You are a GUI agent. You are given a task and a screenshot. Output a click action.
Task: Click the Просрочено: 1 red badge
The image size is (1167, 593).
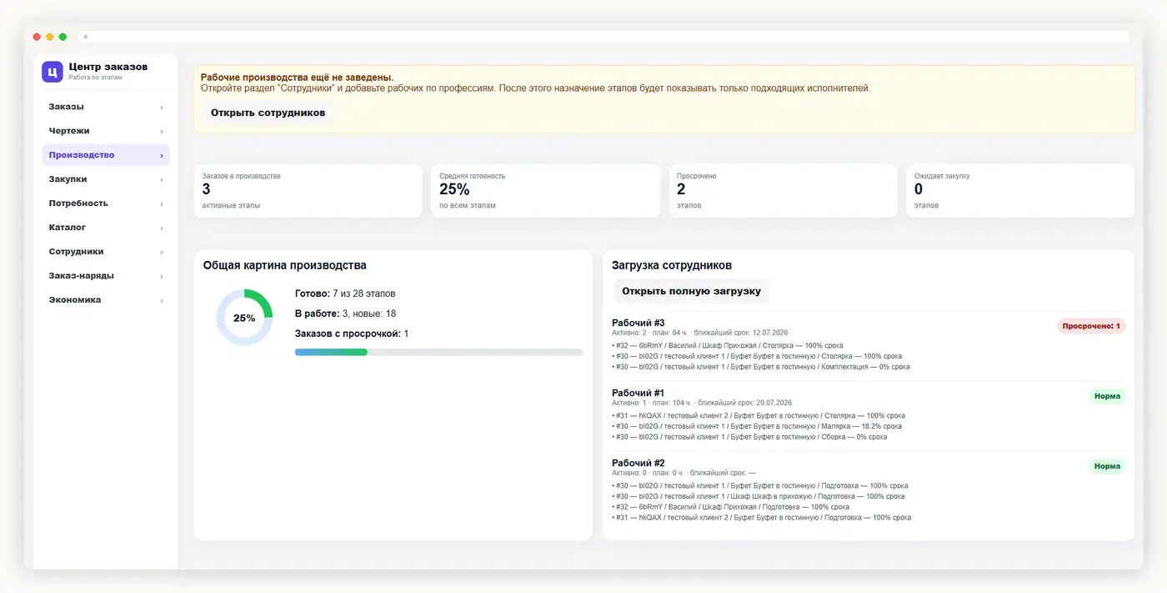pos(1091,326)
